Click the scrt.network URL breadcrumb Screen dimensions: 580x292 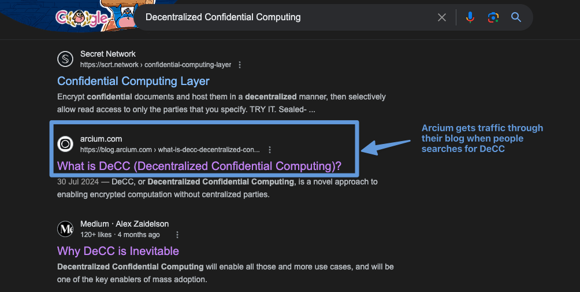[x=155, y=65]
